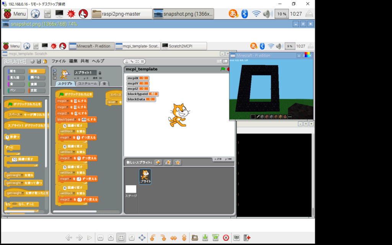Open Wi-Fi network menu on top panel

click(256, 14)
